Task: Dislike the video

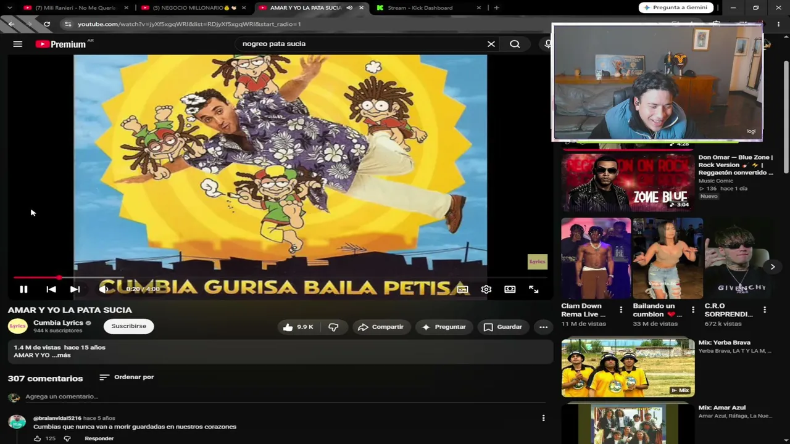Action: pyautogui.click(x=333, y=327)
